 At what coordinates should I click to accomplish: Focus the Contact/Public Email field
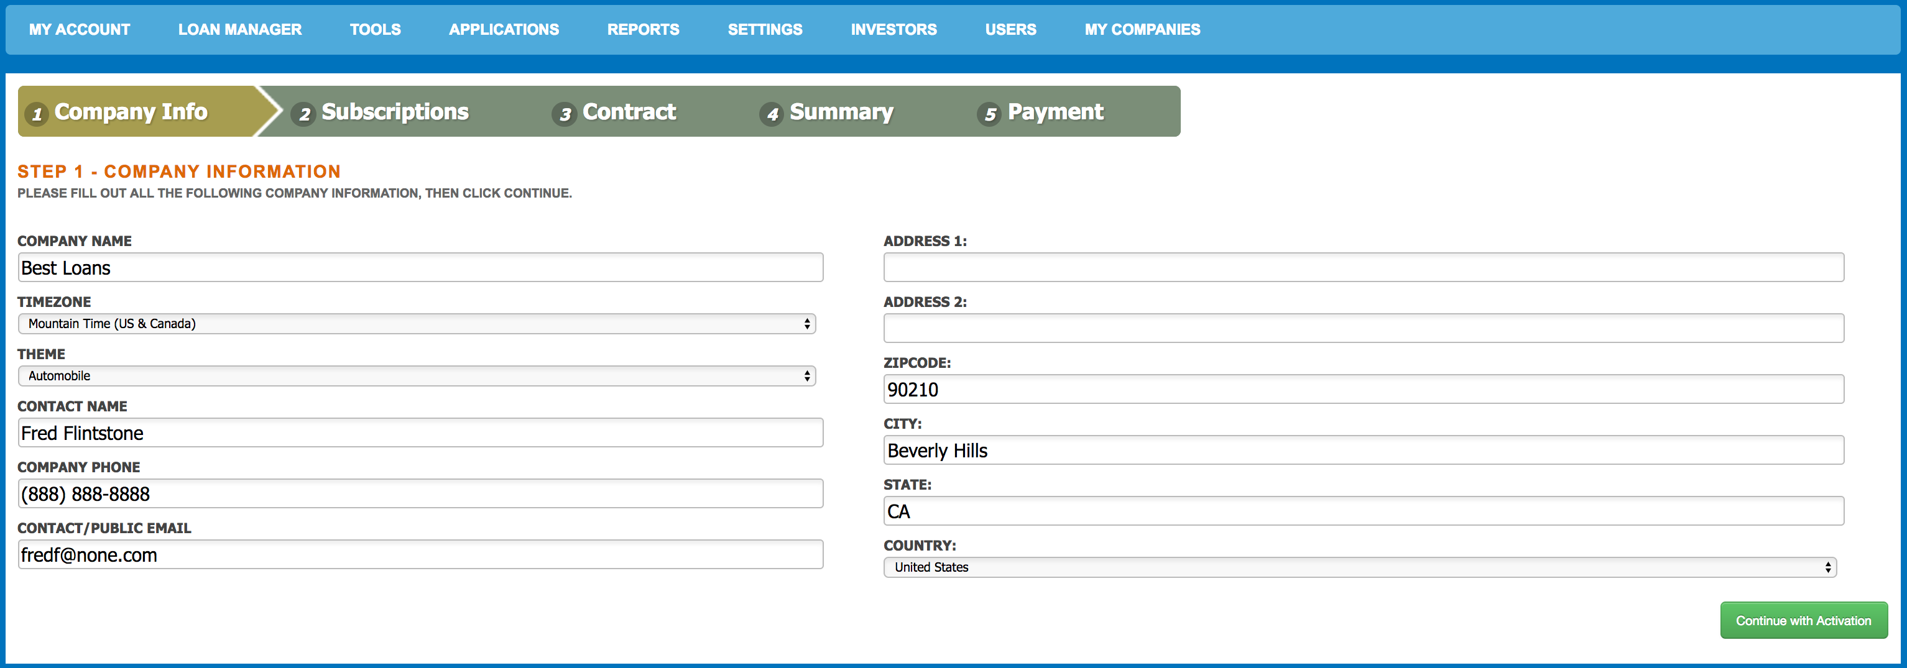click(x=420, y=555)
